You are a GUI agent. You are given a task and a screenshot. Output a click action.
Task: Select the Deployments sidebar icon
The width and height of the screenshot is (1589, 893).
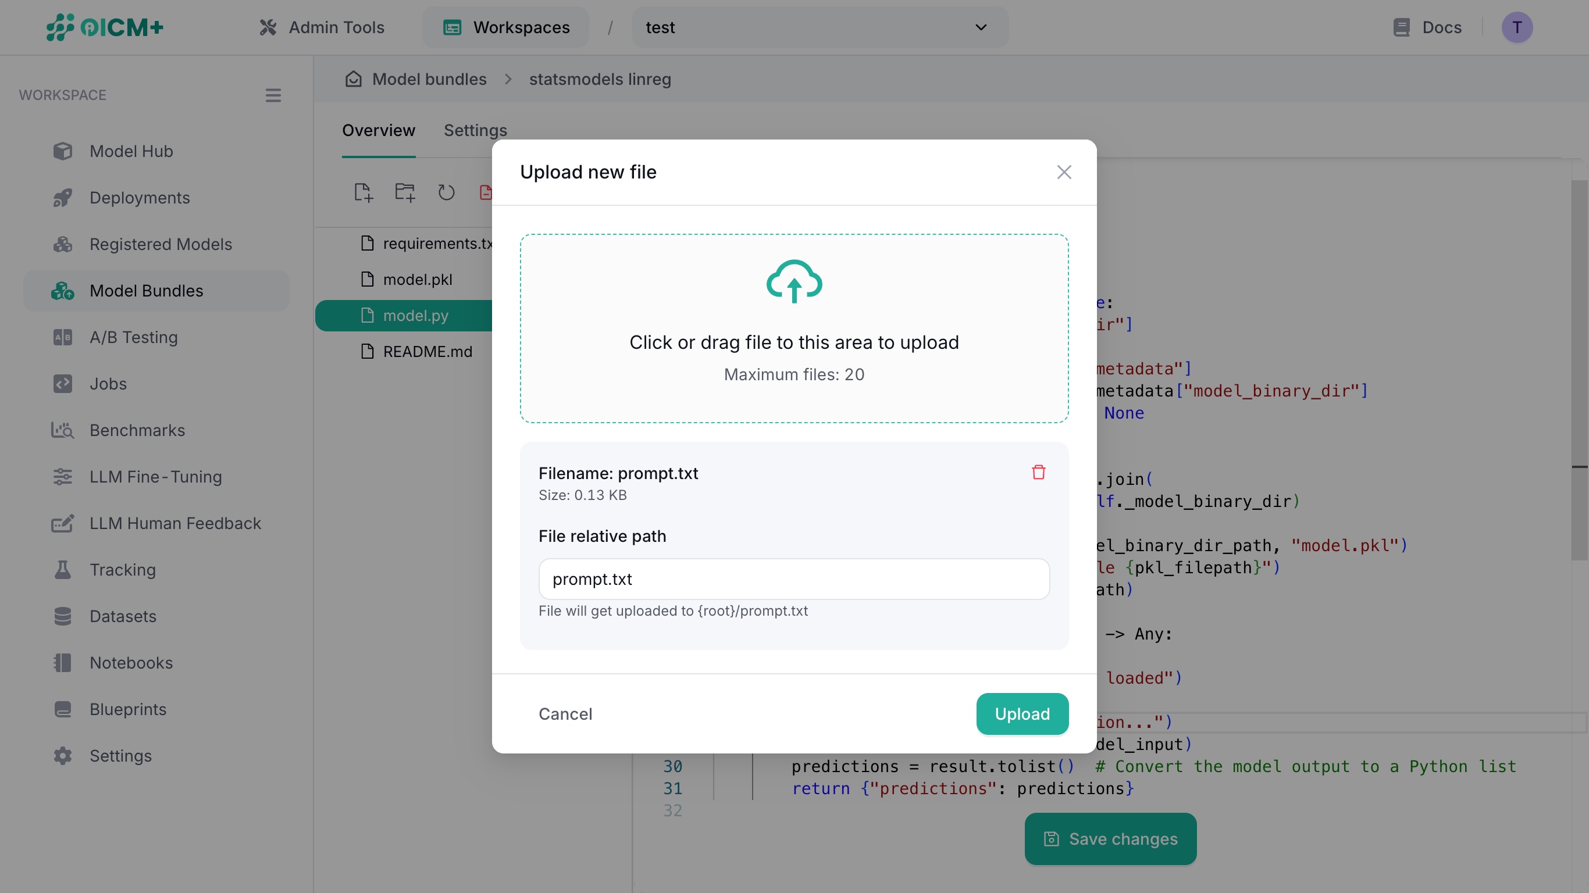coord(63,197)
